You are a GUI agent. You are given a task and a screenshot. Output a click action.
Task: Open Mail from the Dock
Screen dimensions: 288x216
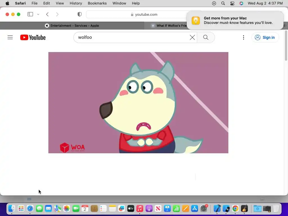(48, 209)
